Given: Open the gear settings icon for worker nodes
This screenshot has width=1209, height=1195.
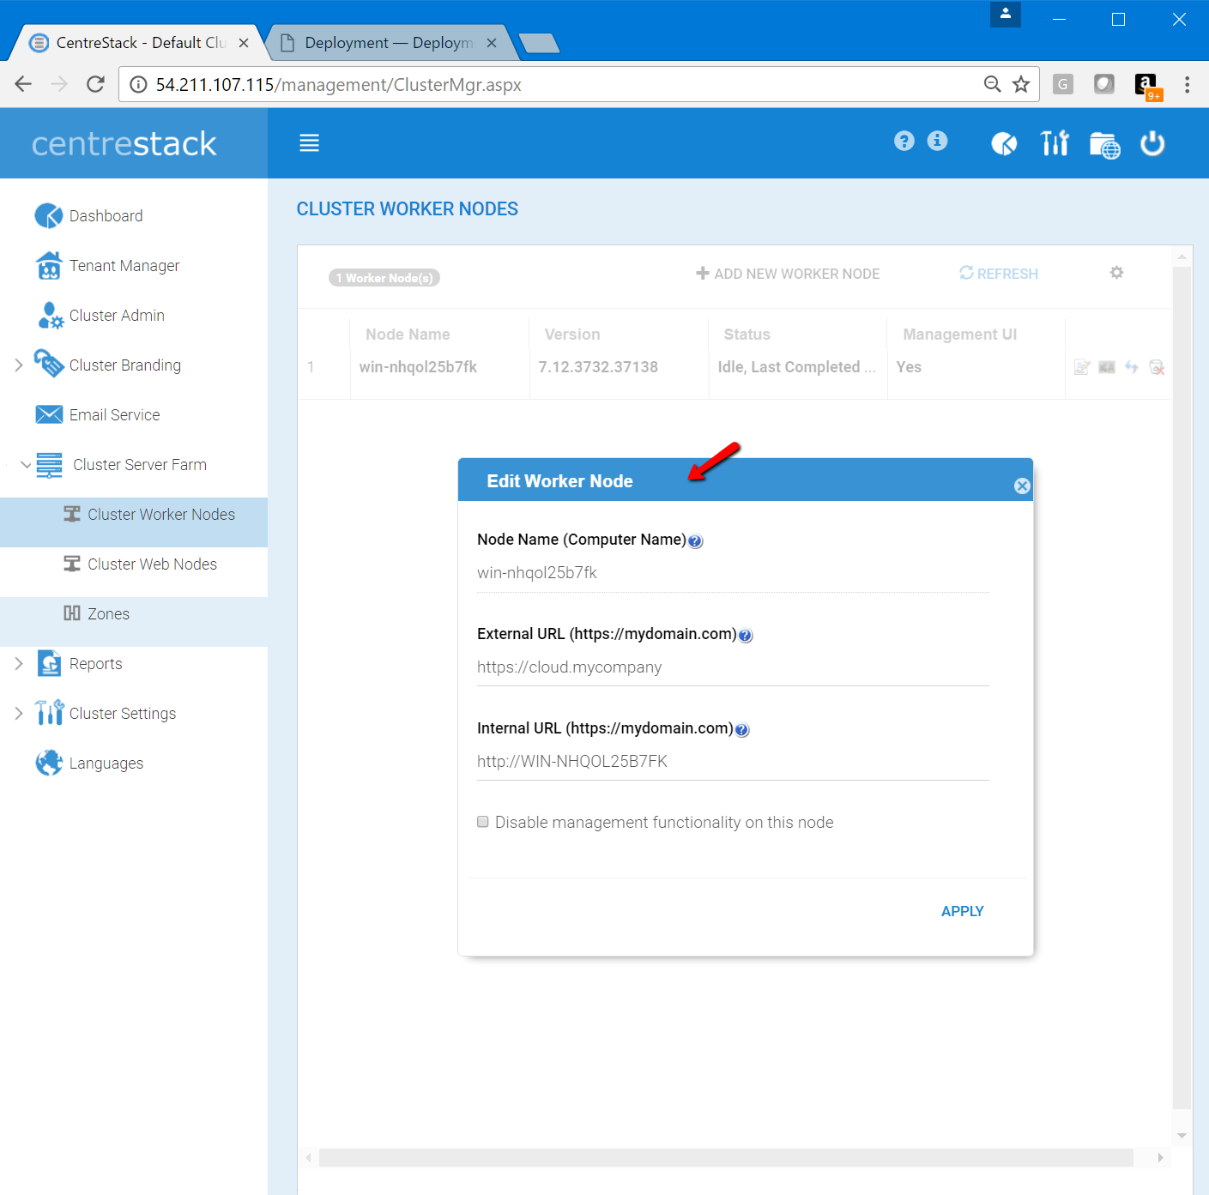Looking at the screenshot, I should (1116, 273).
